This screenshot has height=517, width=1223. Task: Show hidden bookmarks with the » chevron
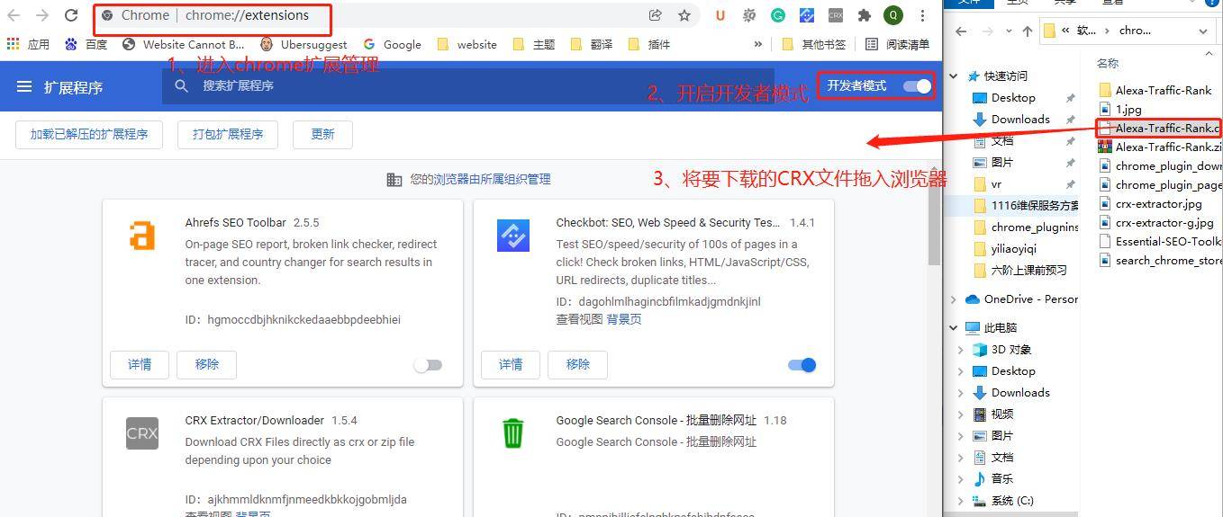click(x=758, y=44)
